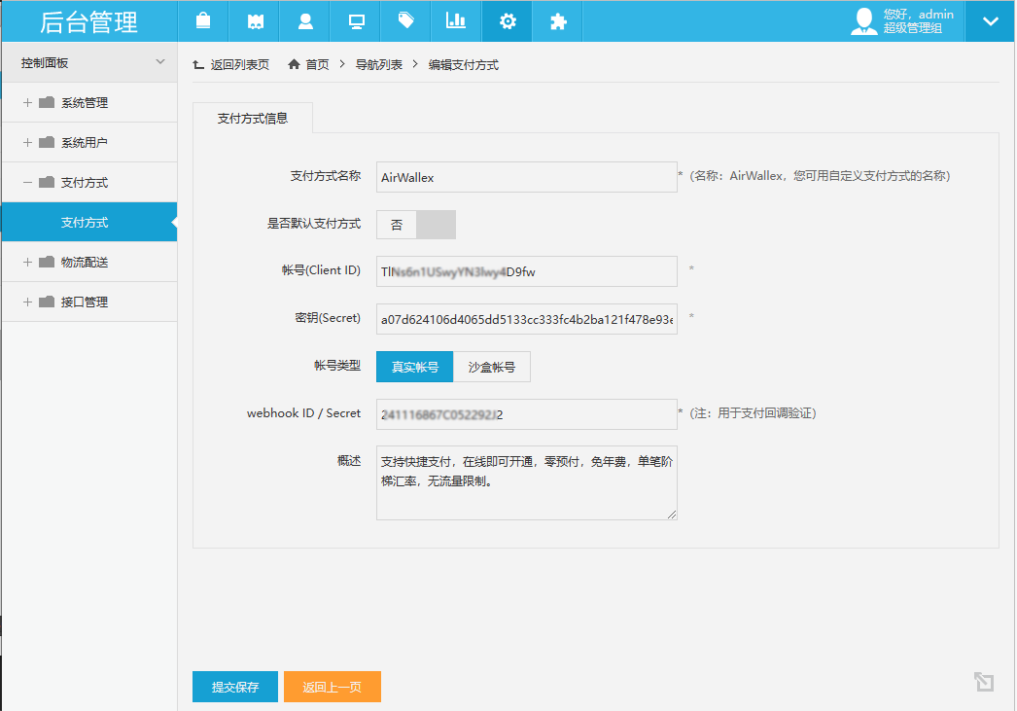The width and height of the screenshot is (1017, 711).
Task: Expand the 接口管理 folder
Action: tap(89, 302)
